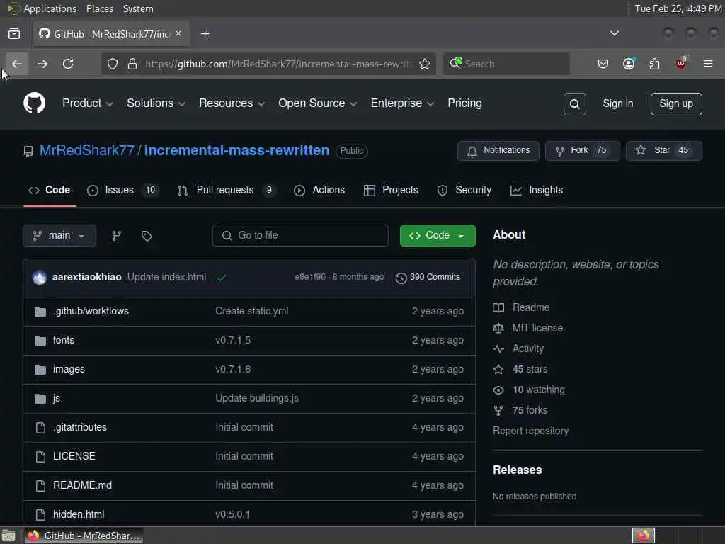Click incremental-mass-rewritten repository name
Image resolution: width=725 pixels, height=544 pixels.
coord(236,150)
